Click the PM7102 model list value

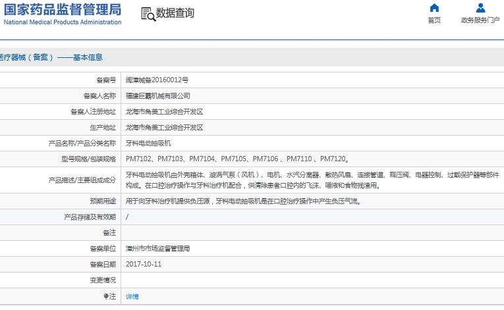(238, 159)
